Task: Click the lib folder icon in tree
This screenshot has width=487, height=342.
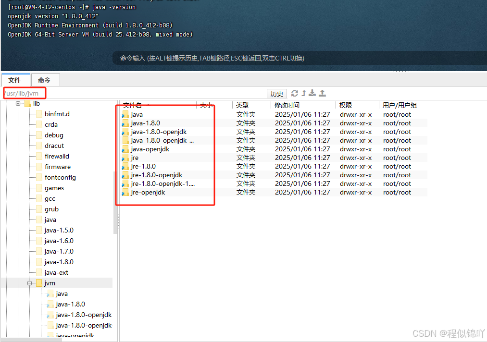Action: click(x=27, y=103)
